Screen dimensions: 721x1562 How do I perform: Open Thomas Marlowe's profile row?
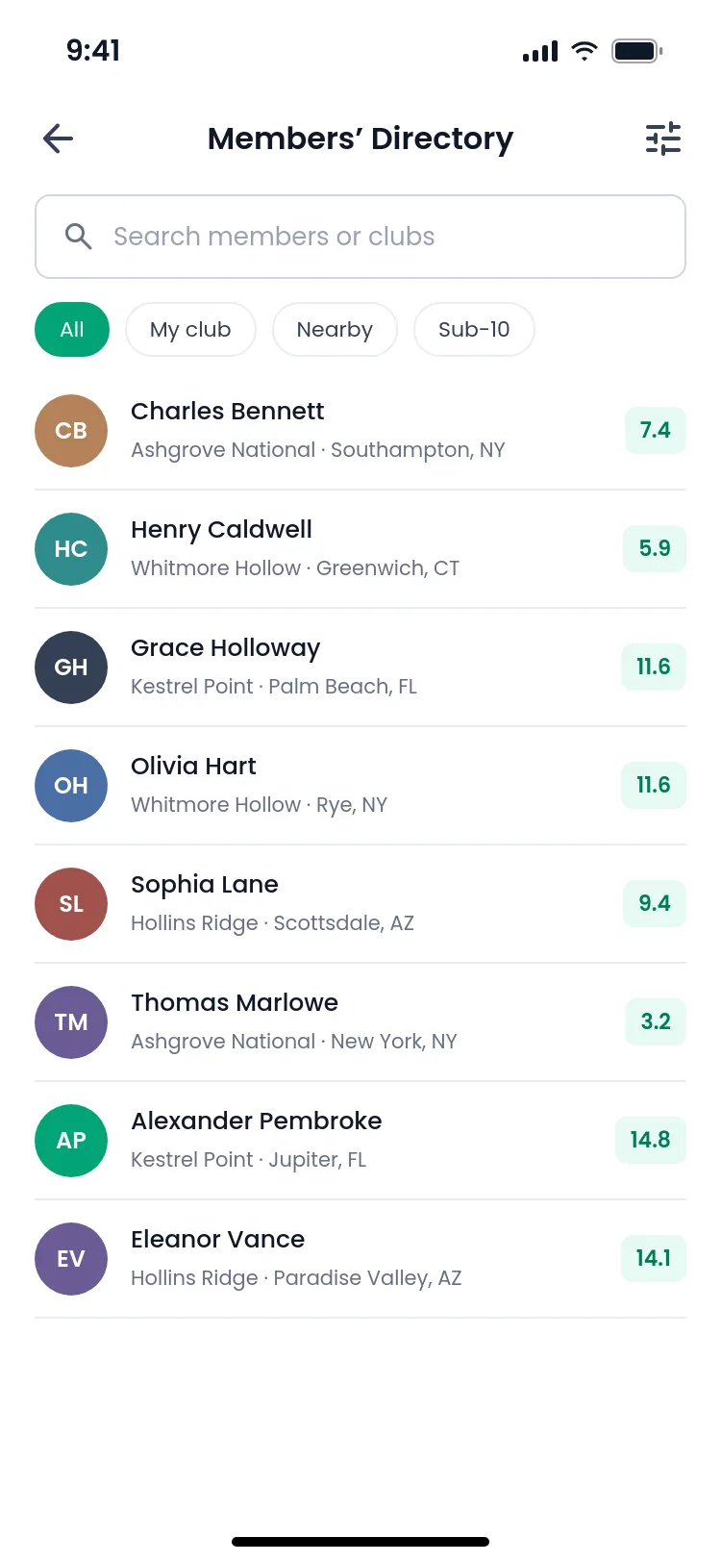(x=360, y=1022)
